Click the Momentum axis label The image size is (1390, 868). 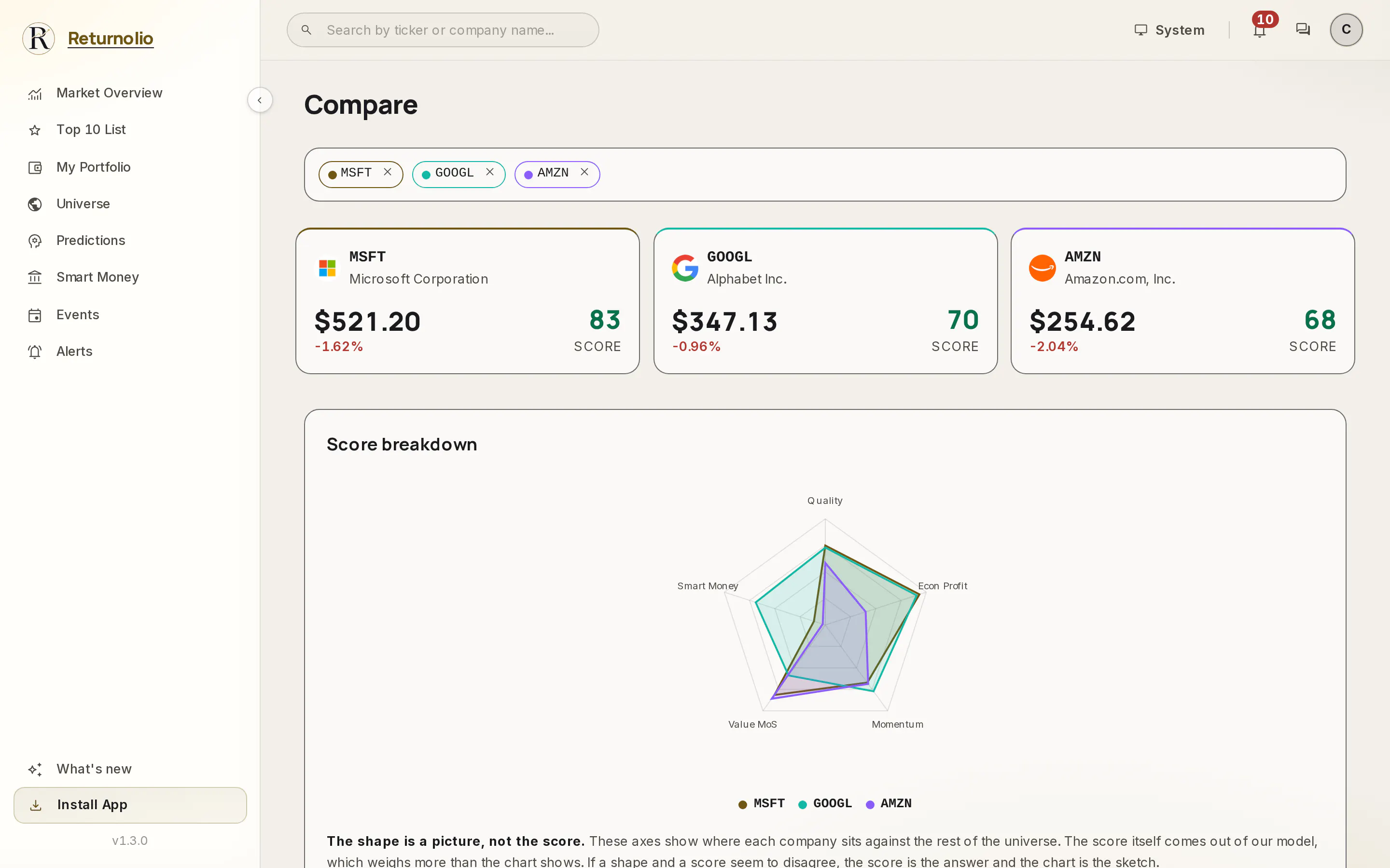click(898, 724)
